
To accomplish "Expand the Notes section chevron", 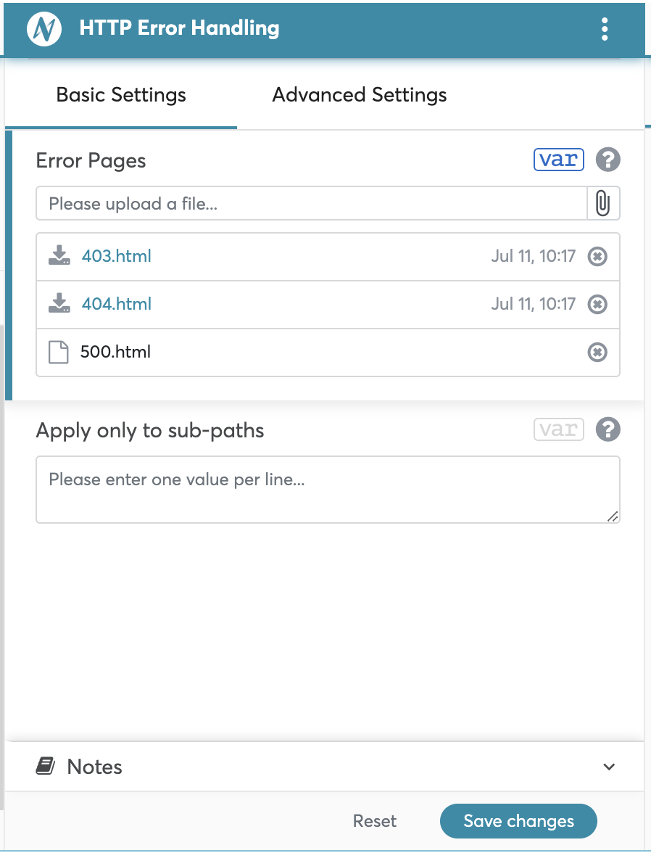I will click(609, 767).
